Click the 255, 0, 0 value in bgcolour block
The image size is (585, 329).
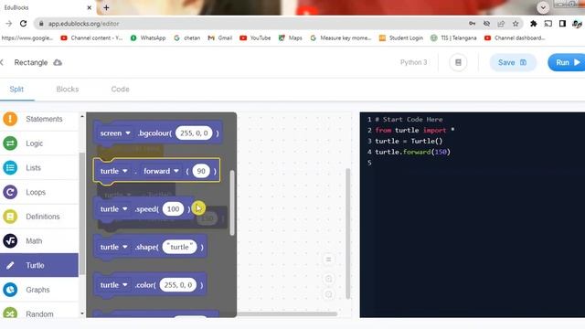tap(194, 133)
